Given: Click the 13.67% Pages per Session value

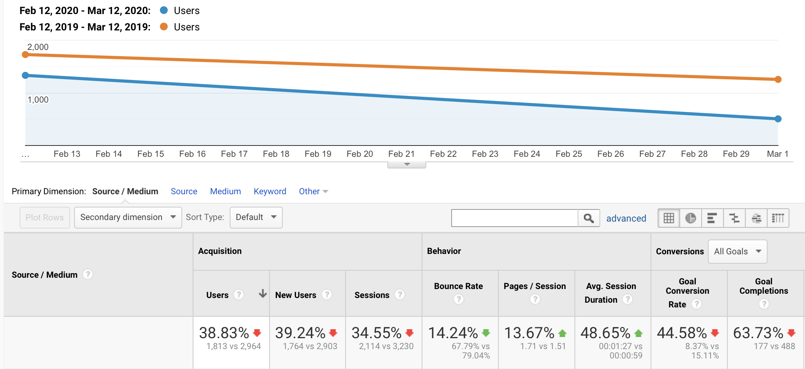Looking at the screenshot, I should coord(529,333).
